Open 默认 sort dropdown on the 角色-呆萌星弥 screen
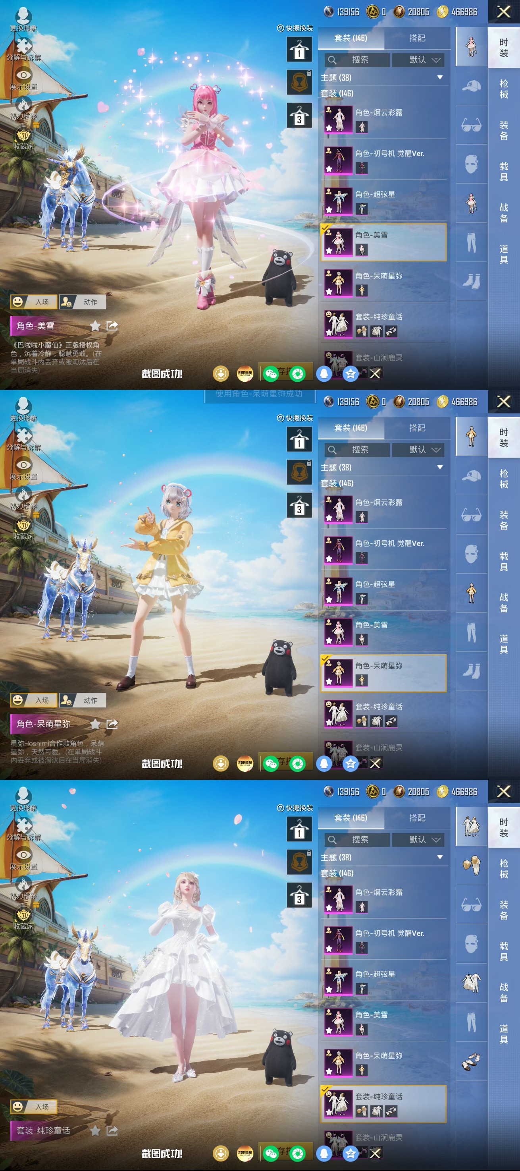This screenshot has height=1171, width=520. point(418,450)
